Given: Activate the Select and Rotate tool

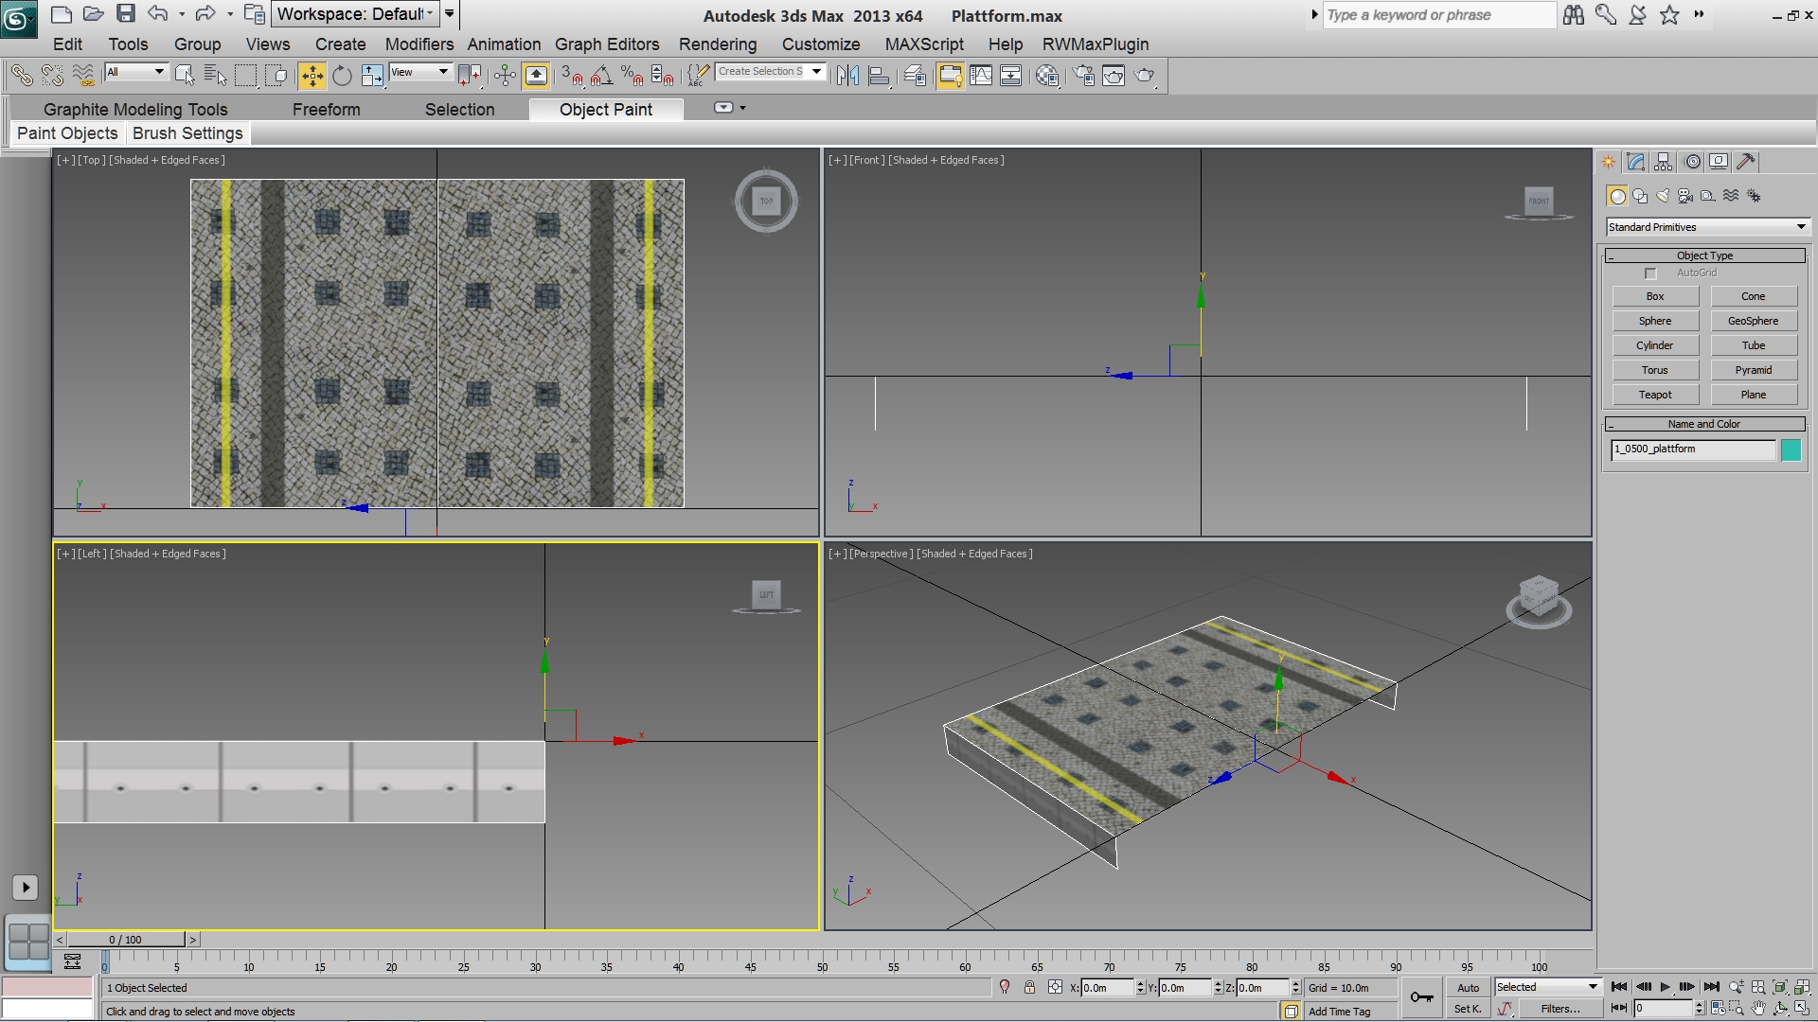Looking at the screenshot, I should [342, 76].
